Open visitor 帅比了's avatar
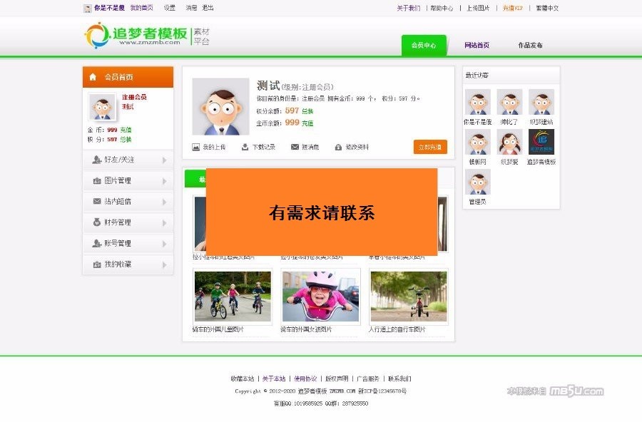 tap(510, 102)
